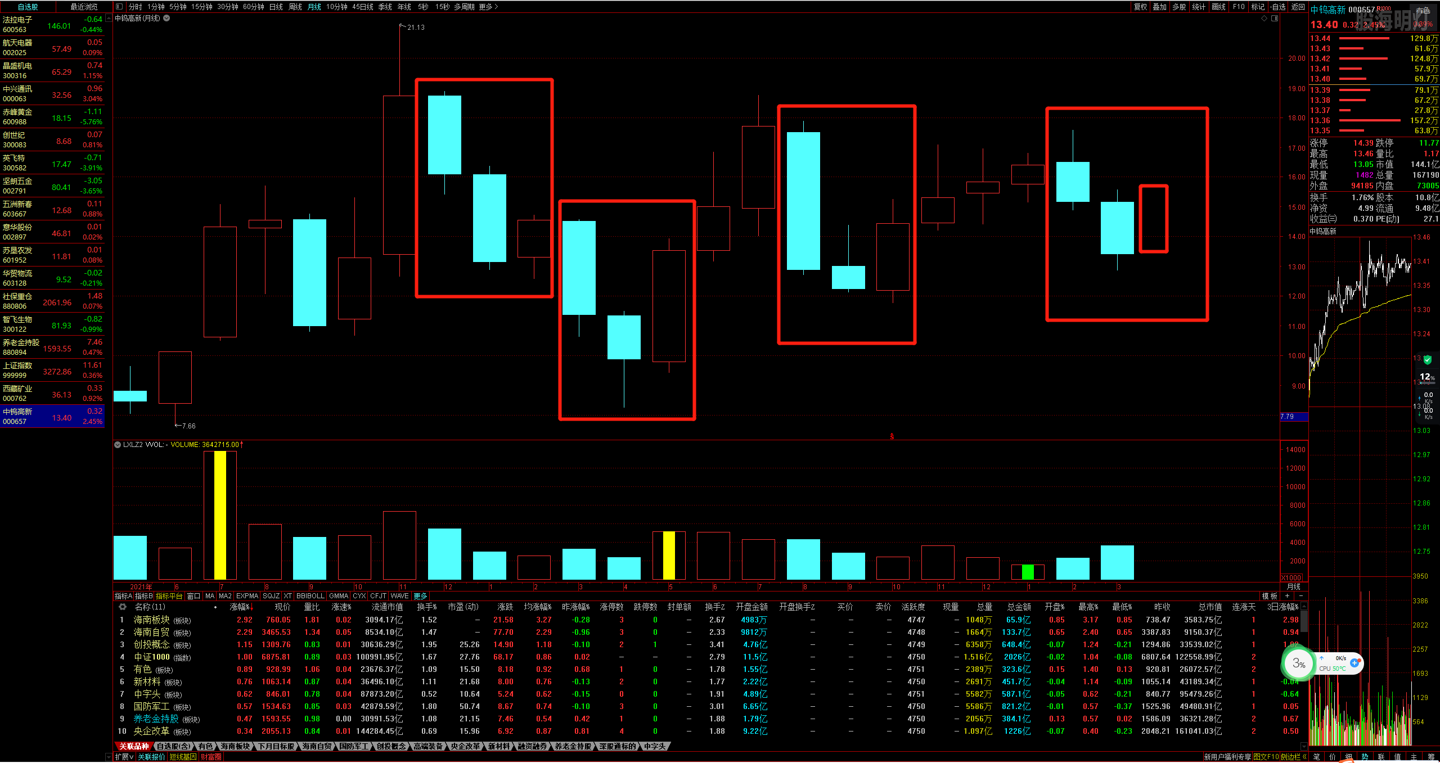The image size is (1440, 763).
Task: Open the 统计 statistics tool
Action: 1199,7
